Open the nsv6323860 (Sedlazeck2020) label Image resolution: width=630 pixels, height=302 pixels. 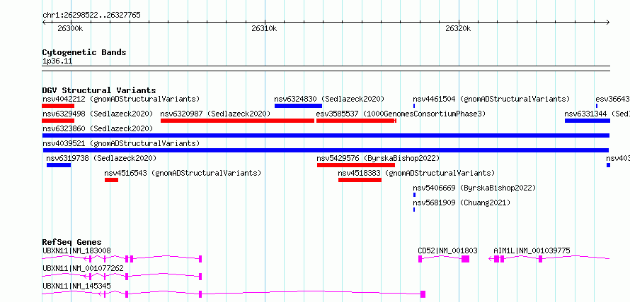tap(98, 128)
